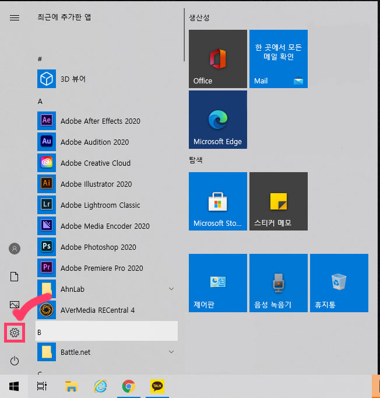Click the 생산성 group title
380x398 pixels.
point(199,18)
